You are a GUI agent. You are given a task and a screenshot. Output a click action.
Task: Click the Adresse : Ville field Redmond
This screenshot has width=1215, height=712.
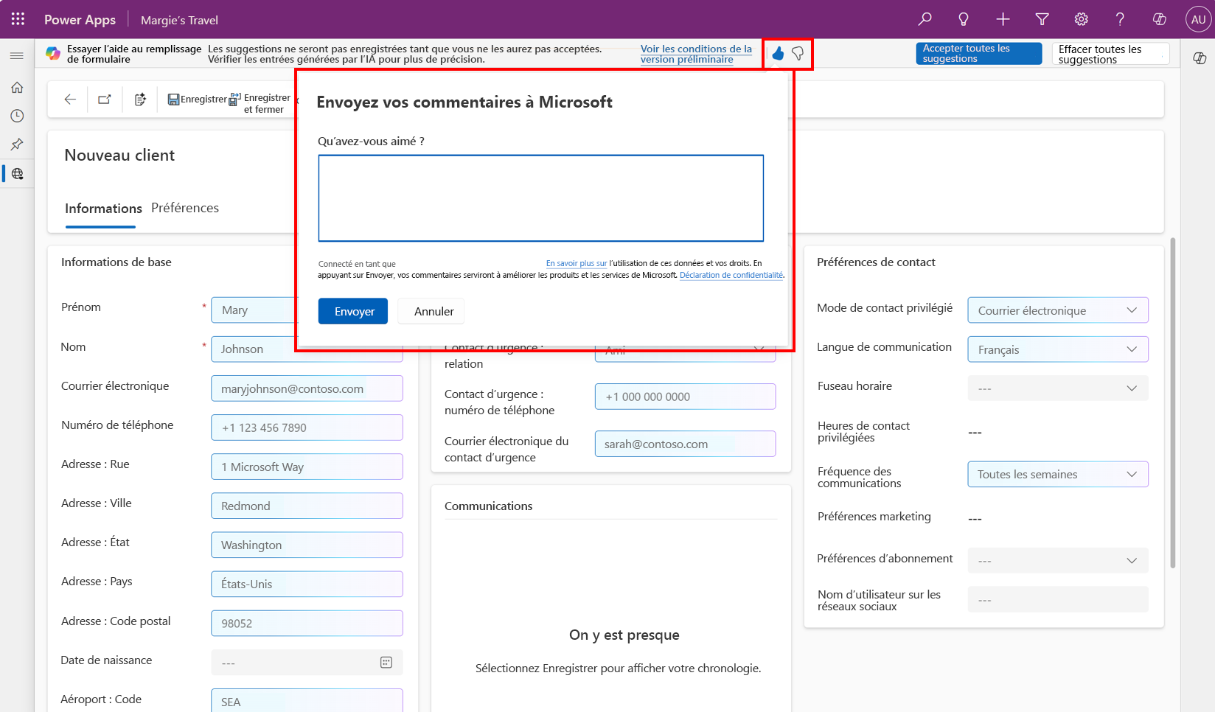click(x=307, y=506)
